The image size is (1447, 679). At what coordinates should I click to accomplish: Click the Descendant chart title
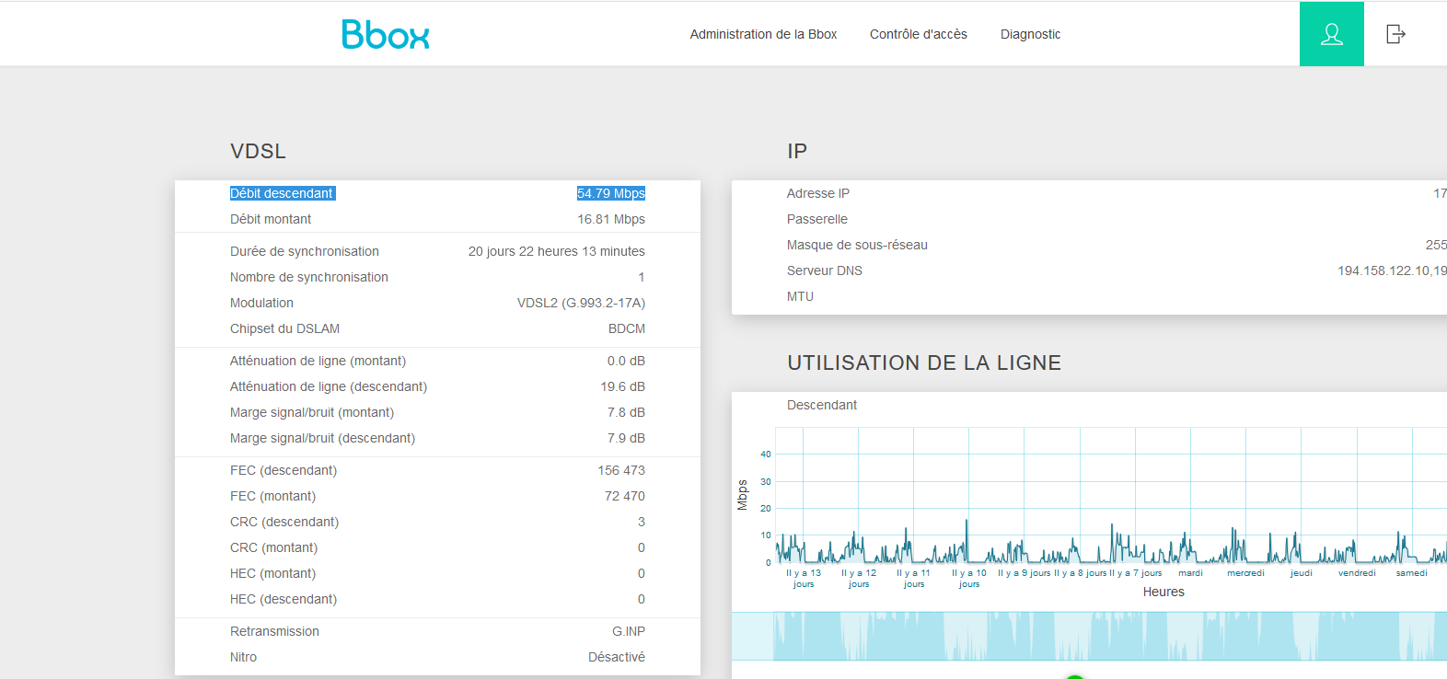point(822,405)
